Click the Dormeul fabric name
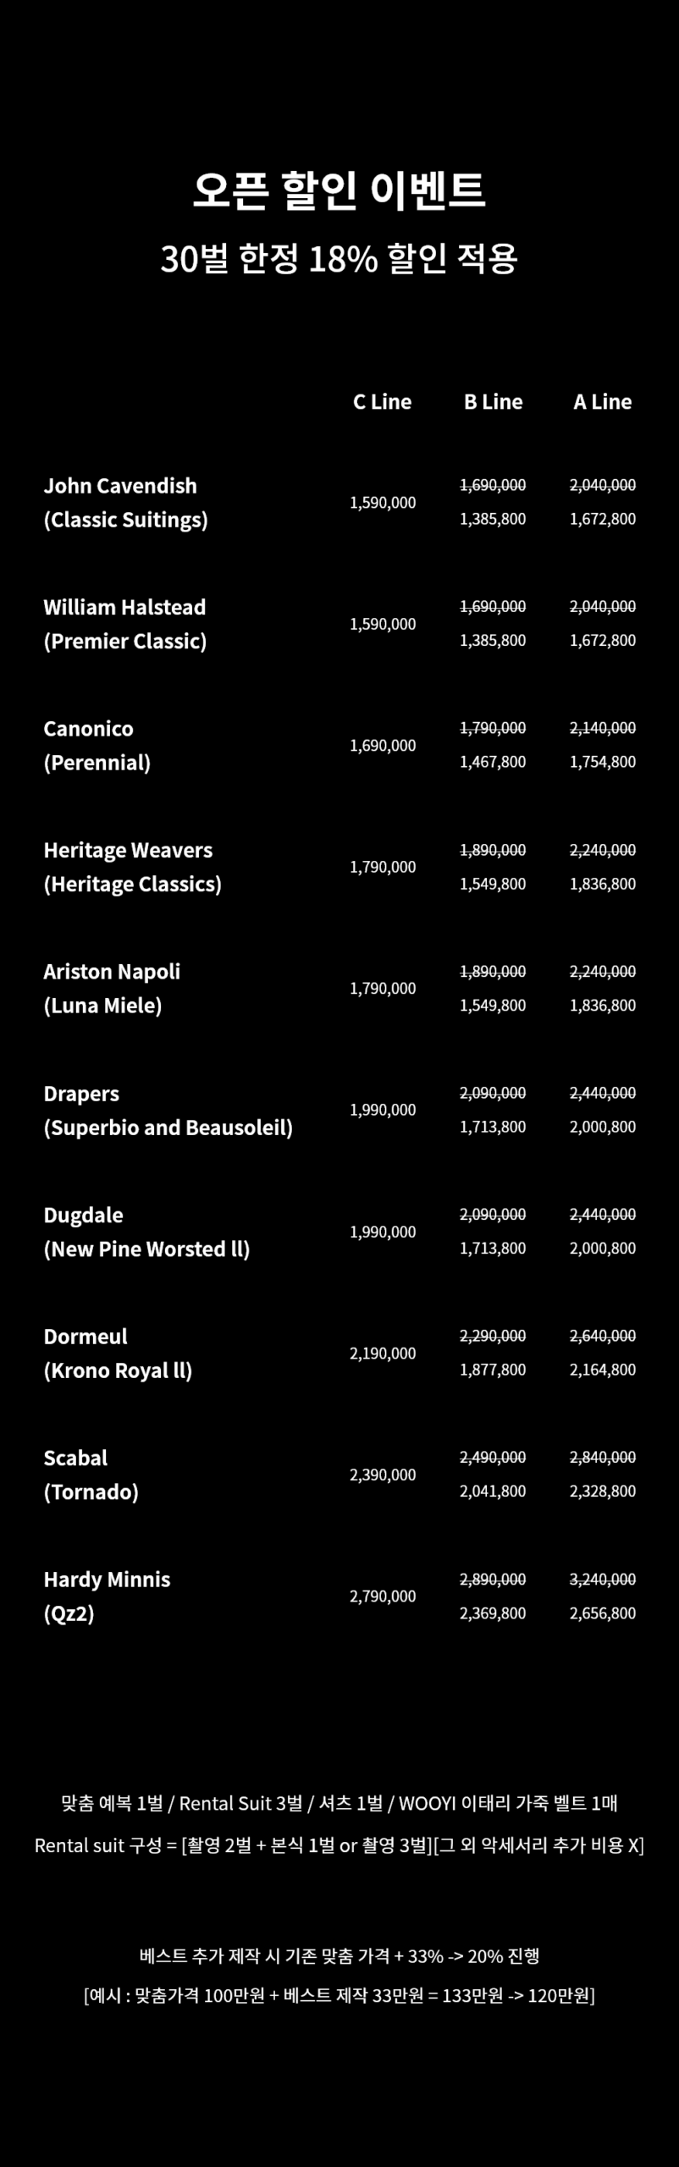Viewport: 679px width, 2167px height. click(x=86, y=1337)
